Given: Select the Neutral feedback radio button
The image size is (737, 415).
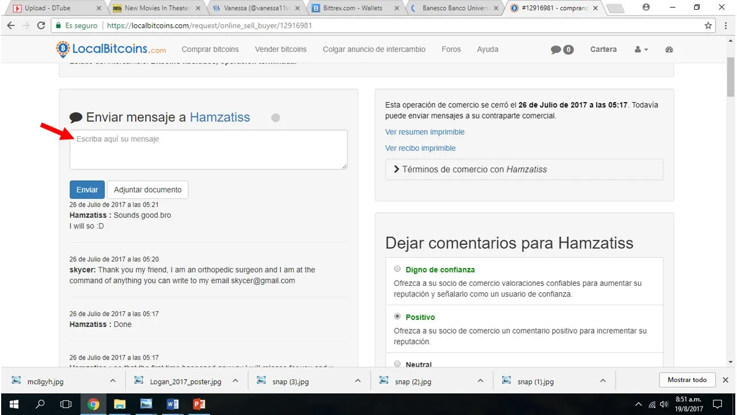Looking at the screenshot, I should pos(397,364).
